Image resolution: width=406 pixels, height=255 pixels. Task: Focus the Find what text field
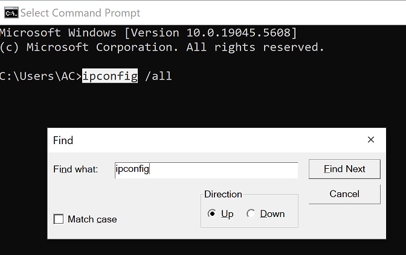(205, 170)
